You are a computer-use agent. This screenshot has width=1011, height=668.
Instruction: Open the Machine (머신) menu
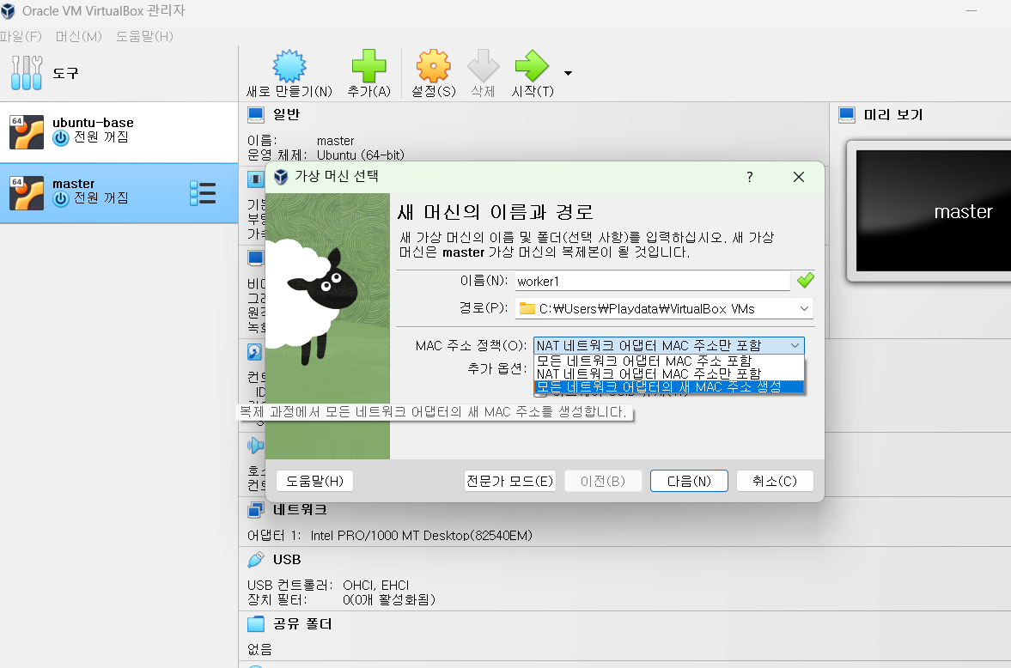click(79, 36)
